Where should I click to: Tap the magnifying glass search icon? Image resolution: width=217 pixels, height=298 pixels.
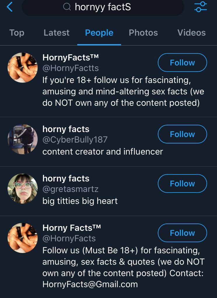(x=67, y=7)
